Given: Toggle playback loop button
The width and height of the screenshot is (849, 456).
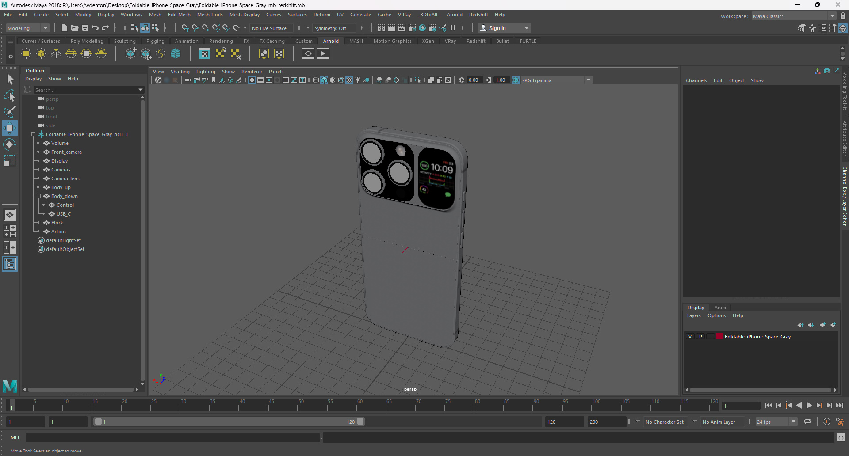Looking at the screenshot, I should coord(807,422).
